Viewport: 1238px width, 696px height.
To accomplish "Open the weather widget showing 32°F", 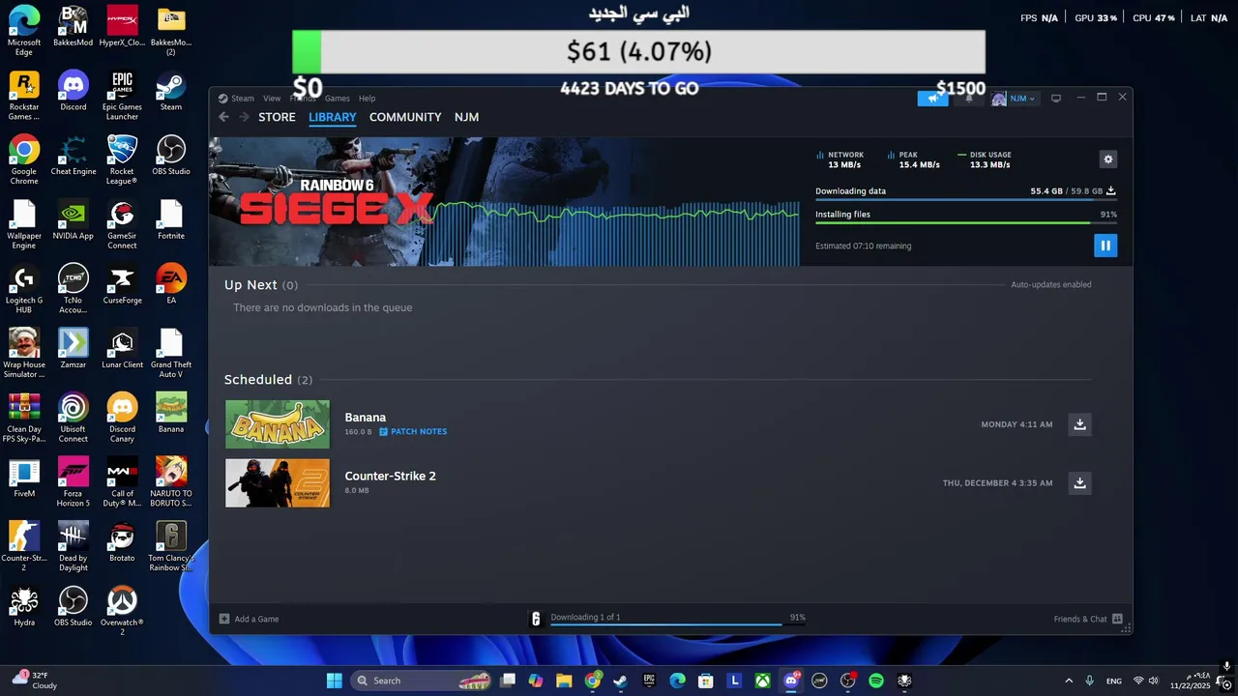I will tap(34, 680).
